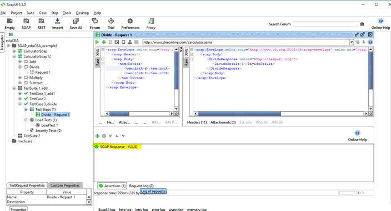Click the Import toolbar icon
The image size is (391, 211).
coord(57,24)
